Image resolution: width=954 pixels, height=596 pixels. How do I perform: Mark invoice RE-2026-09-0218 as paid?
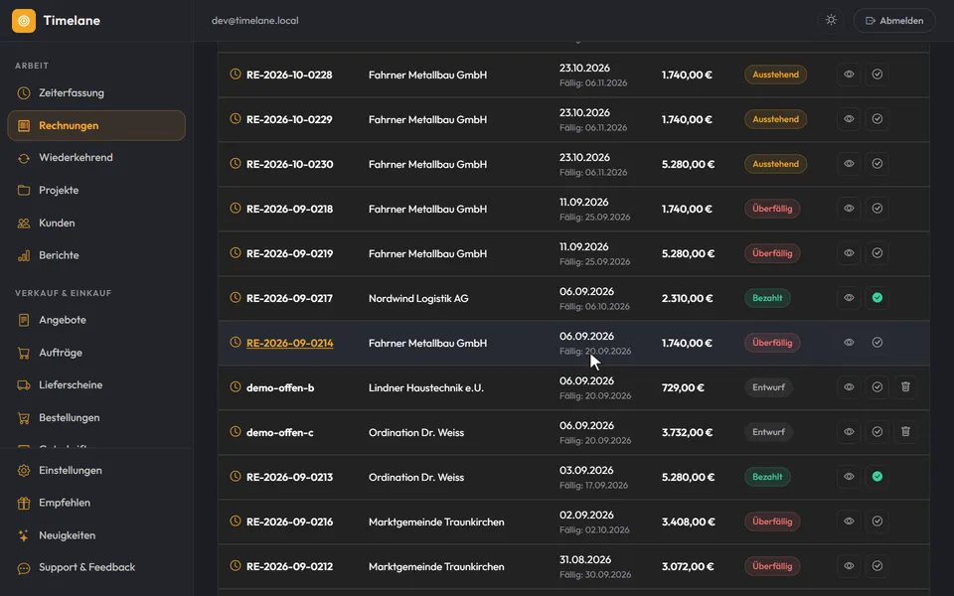(877, 209)
